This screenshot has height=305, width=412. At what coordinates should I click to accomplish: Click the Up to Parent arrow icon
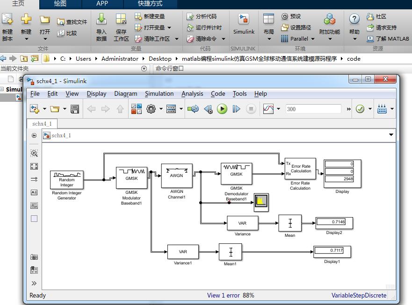pos(120,109)
